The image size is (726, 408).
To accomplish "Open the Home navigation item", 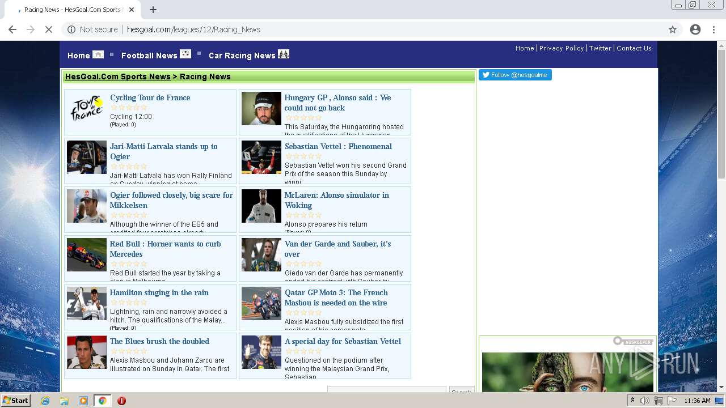I will 78,56.
